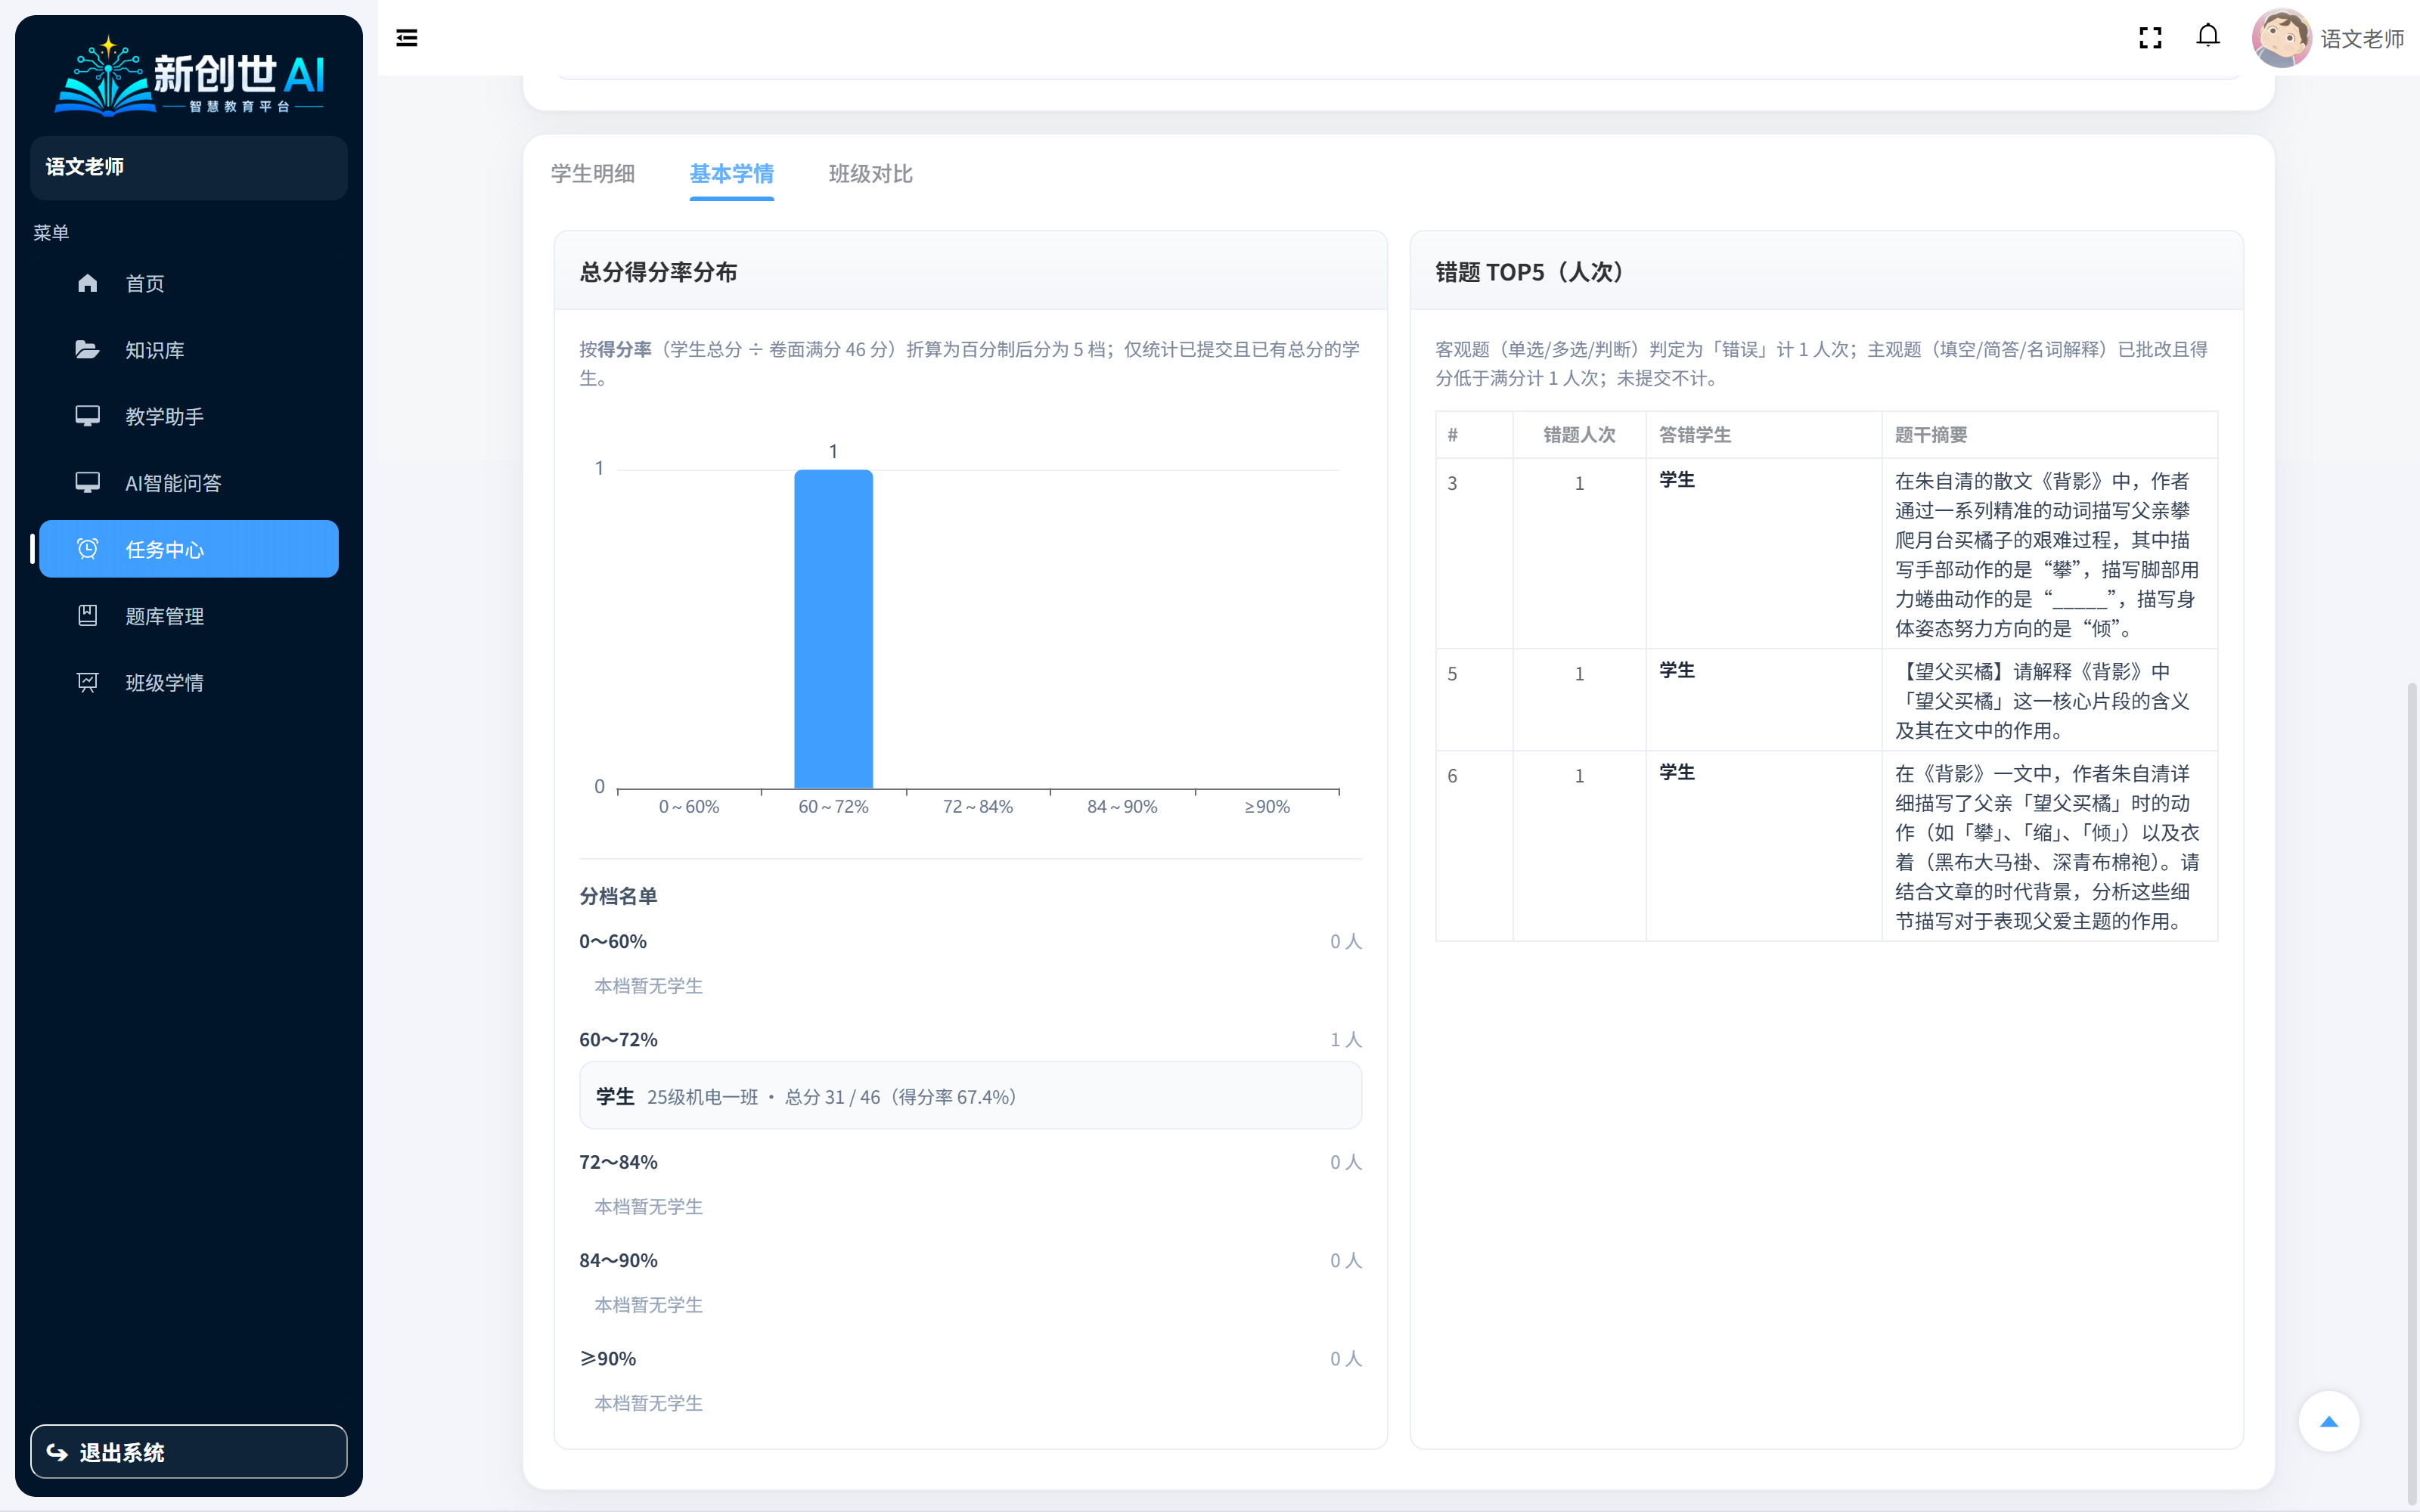Image resolution: width=2420 pixels, height=1512 pixels.
Task: Click the ≥90% tier heading in 分档名单
Action: [608, 1358]
